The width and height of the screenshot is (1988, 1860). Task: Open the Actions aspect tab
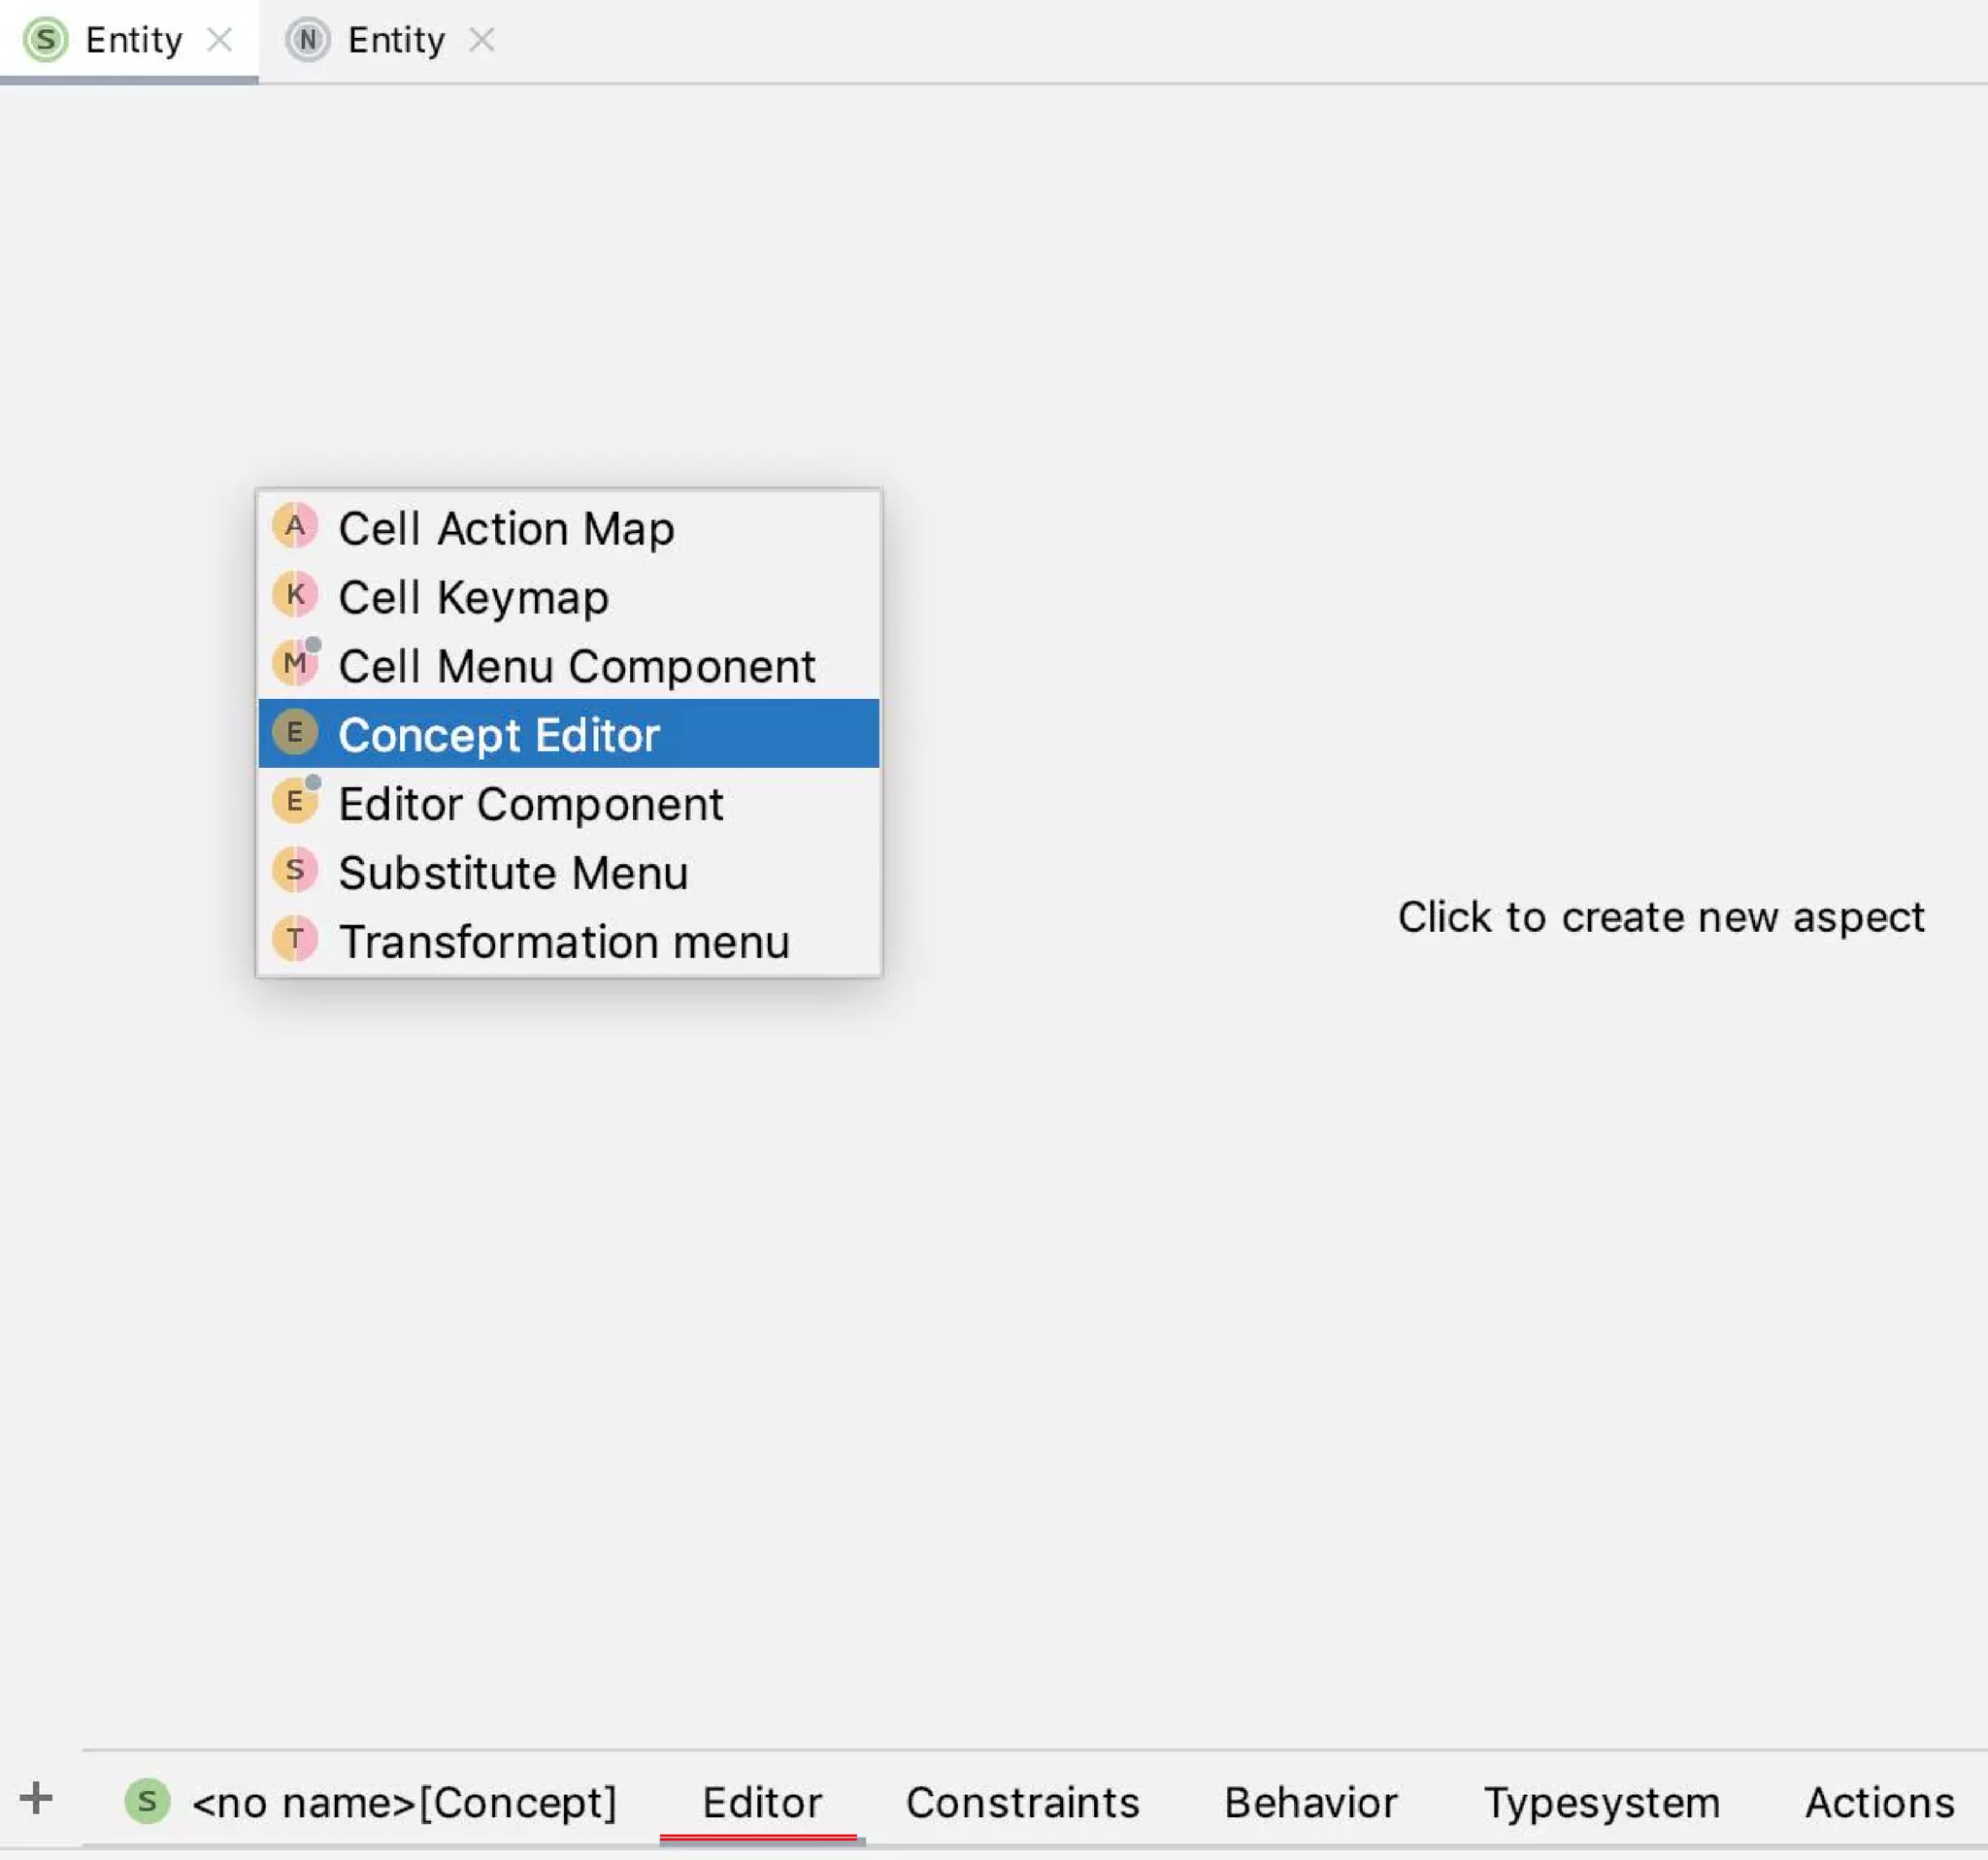[x=1879, y=1803]
